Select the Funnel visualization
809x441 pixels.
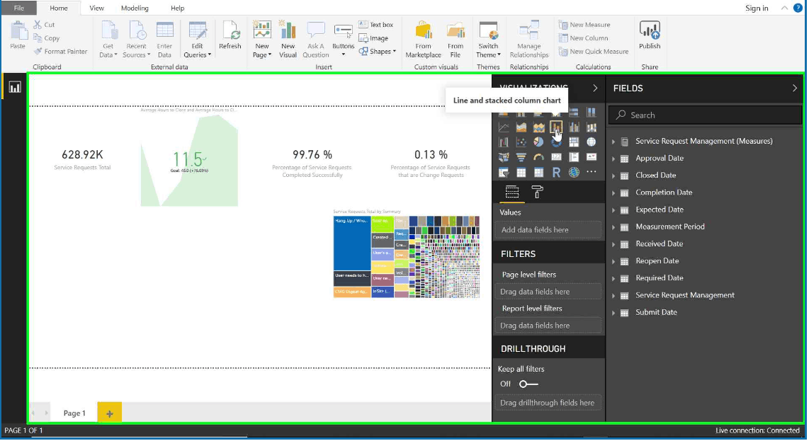click(x=521, y=157)
